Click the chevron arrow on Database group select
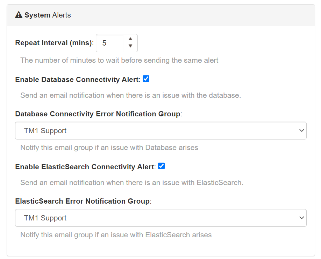Screen dimensions: 321x259 pos(301,131)
